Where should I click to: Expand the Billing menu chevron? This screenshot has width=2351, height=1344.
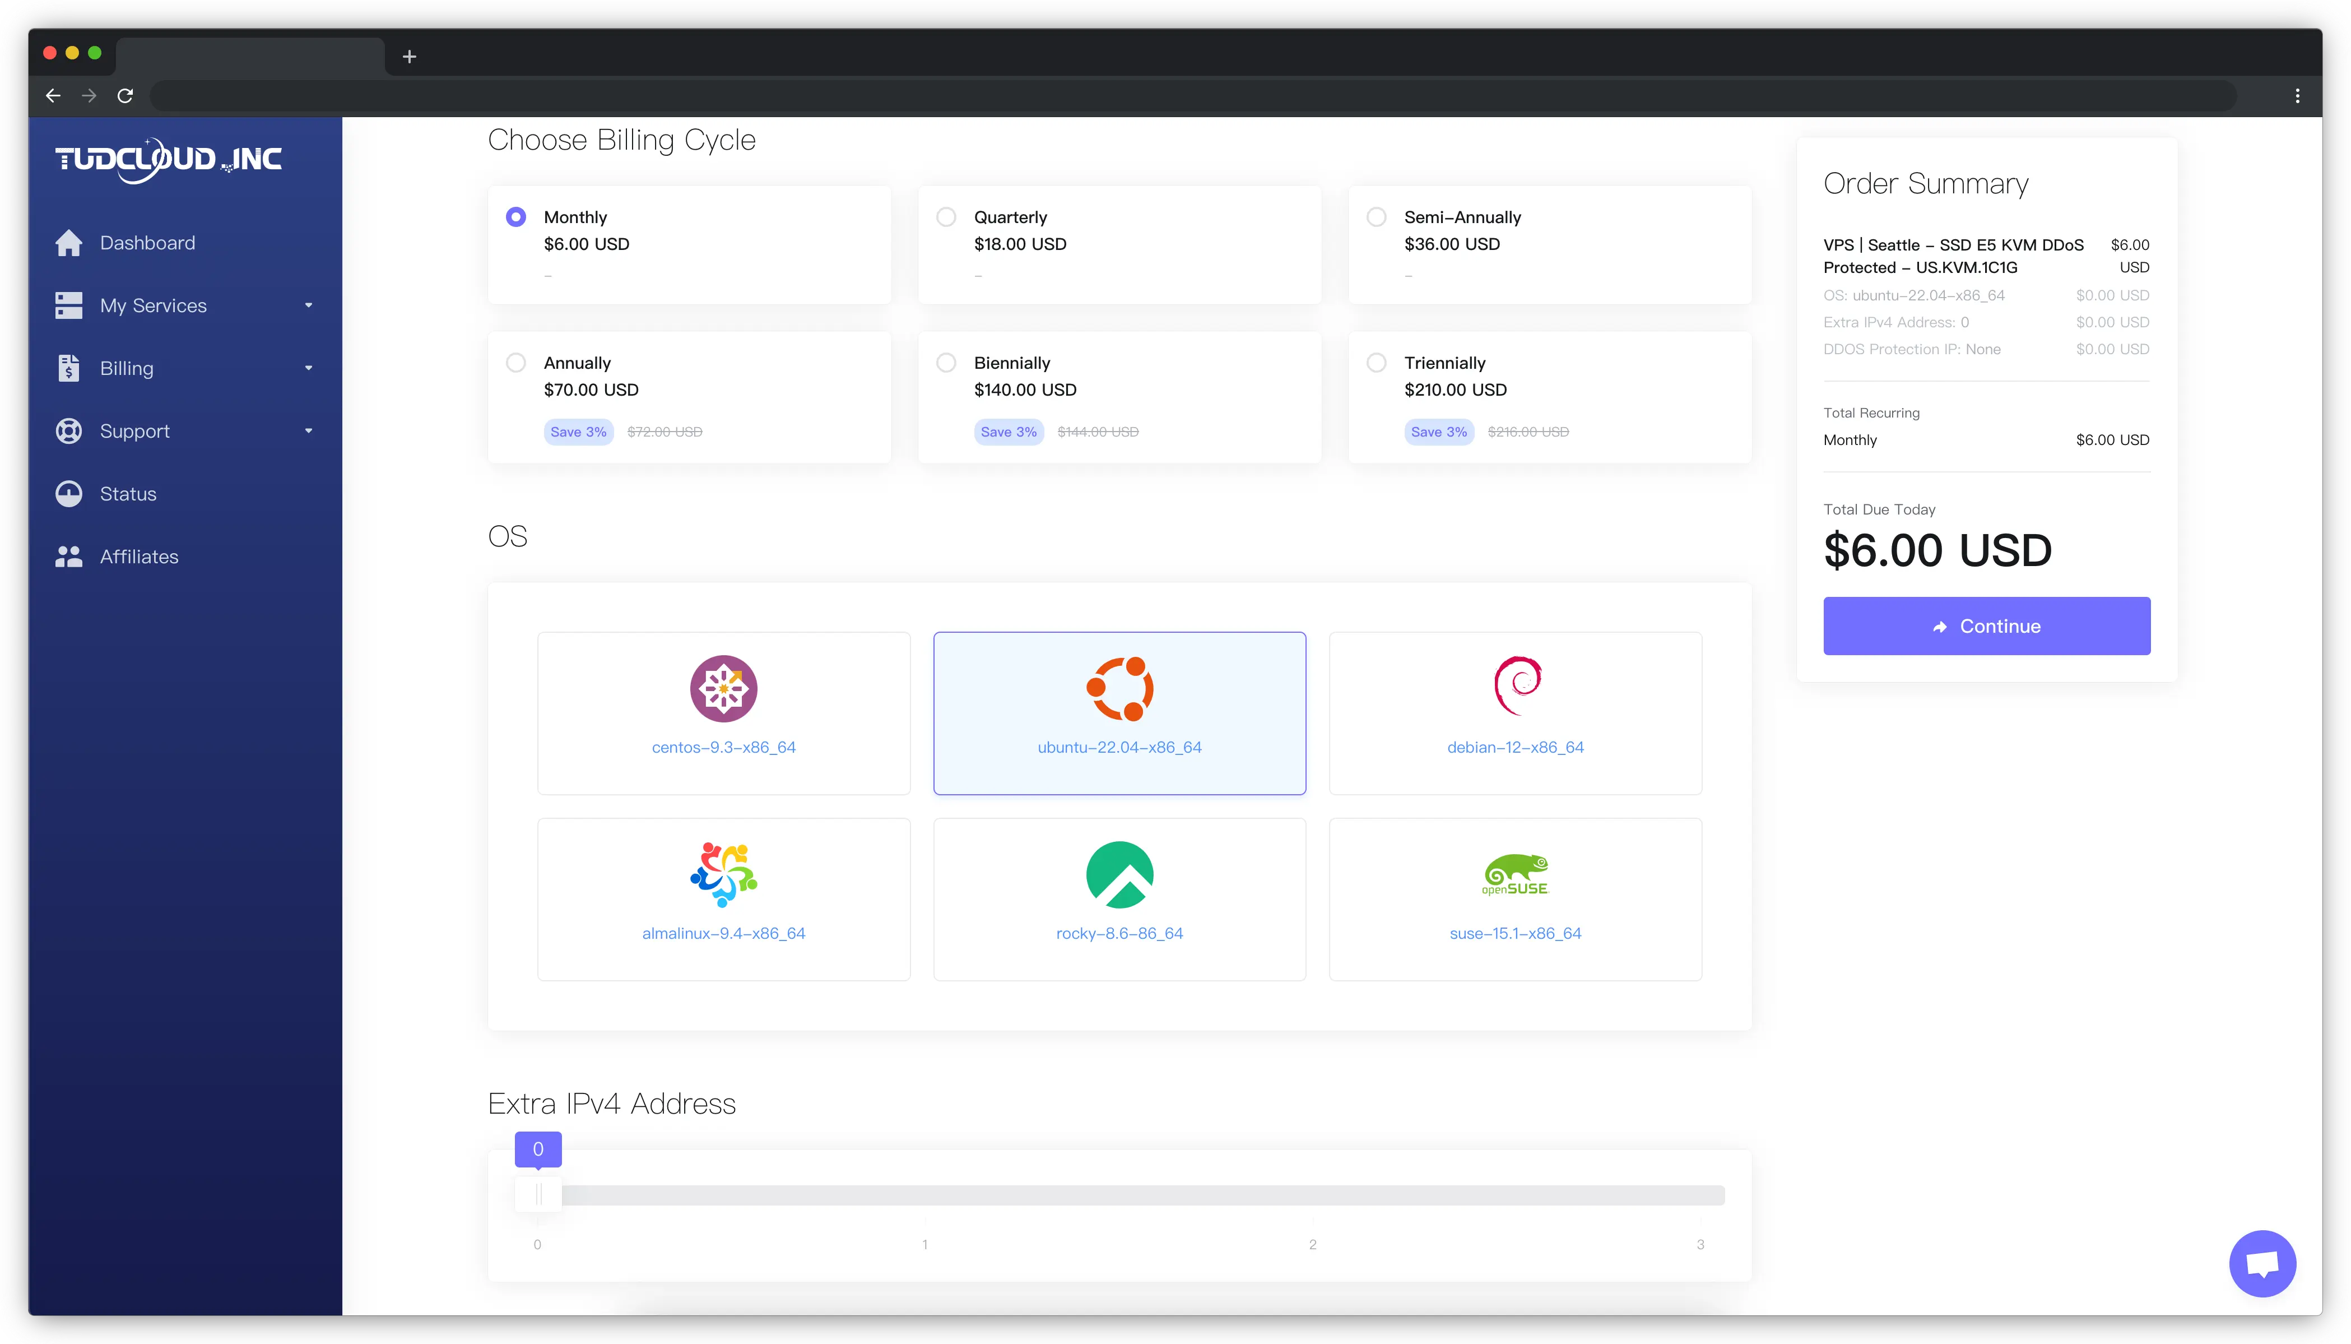tap(308, 367)
